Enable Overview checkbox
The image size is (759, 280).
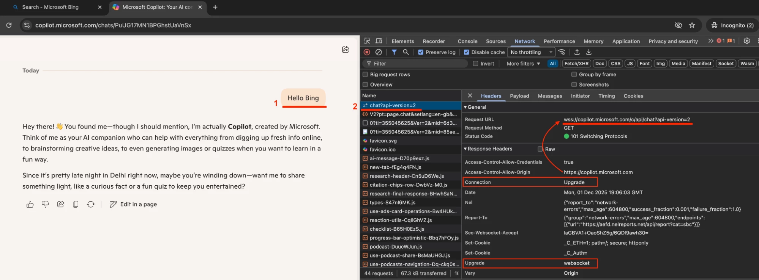click(365, 84)
